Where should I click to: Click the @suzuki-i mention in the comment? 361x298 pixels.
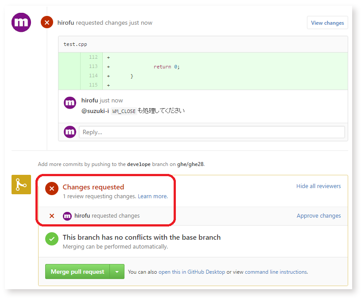tap(95, 111)
